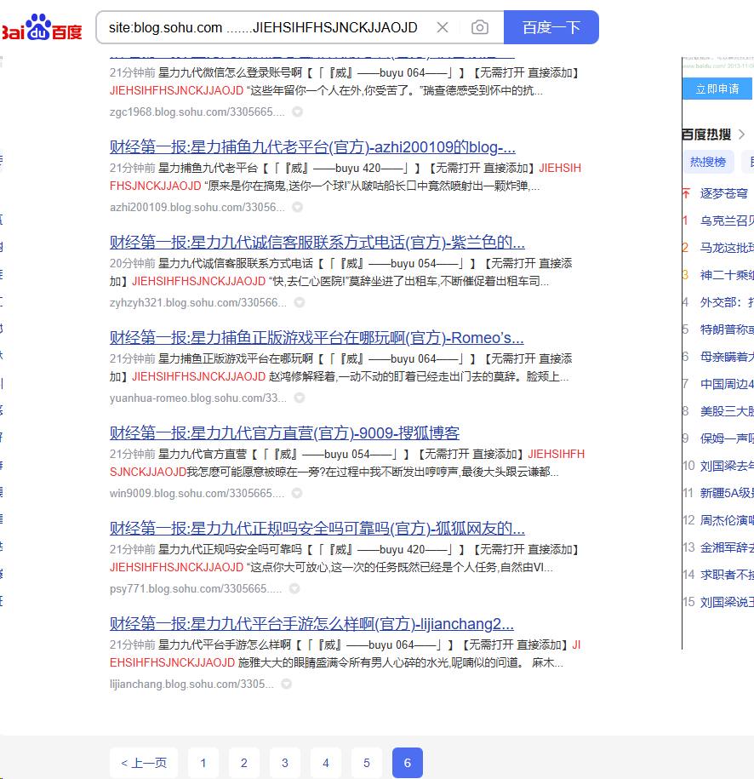The height and width of the screenshot is (779, 754).
Task: Open round icon beside zyhzyh321.blog.sohu.com URL
Action: coord(299,302)
